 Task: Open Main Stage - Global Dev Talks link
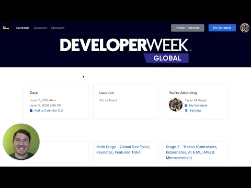pyautogui.click(x=123, y=149)
